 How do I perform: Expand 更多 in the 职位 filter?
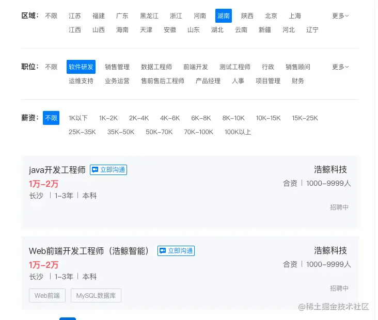coord(340,67)
